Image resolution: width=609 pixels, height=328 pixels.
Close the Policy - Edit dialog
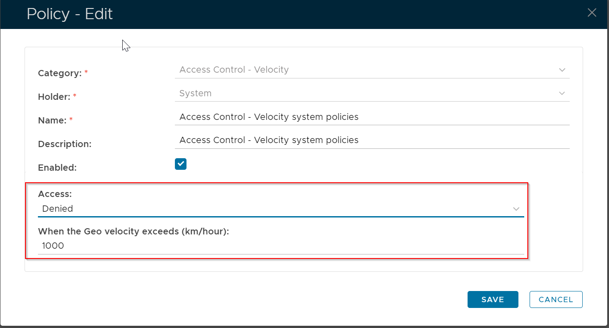point(592,13)
